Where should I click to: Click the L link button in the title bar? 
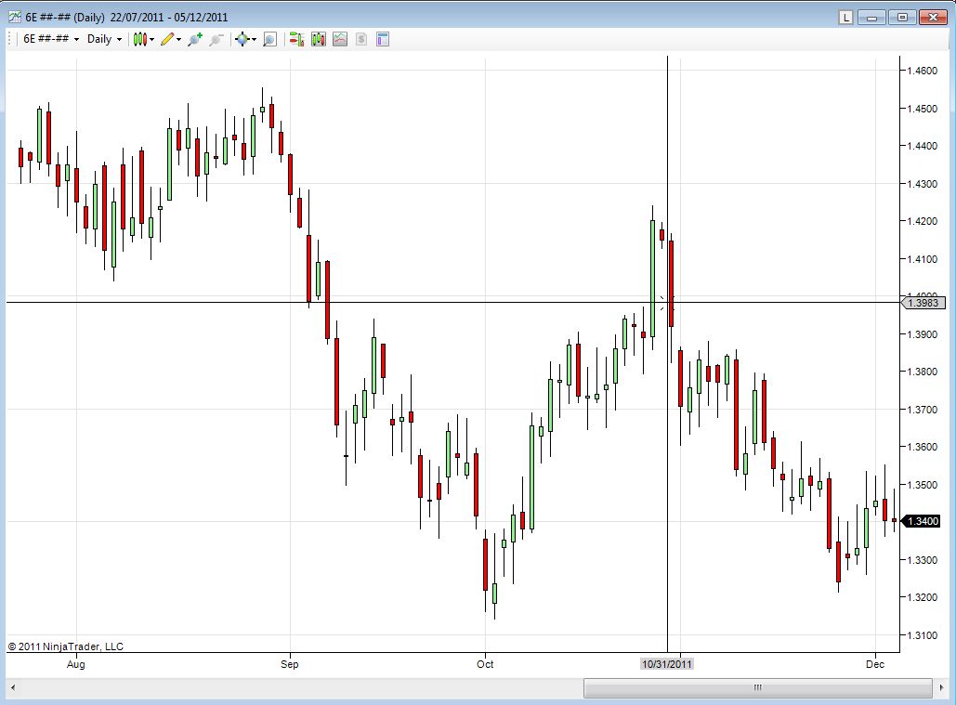[845, 17]
